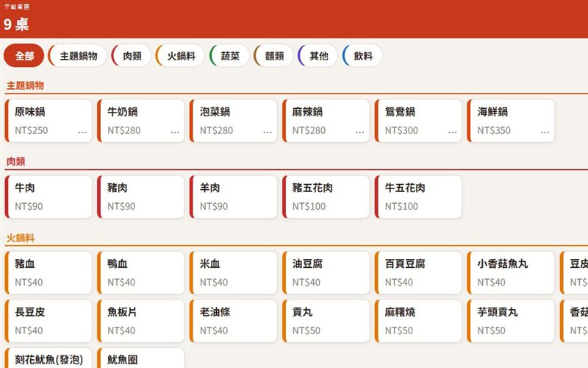Add 牛奶鍋 NT$280 to the order
Image resolution: width=588 pixels, height=368 pixels.
click(140, 121)
